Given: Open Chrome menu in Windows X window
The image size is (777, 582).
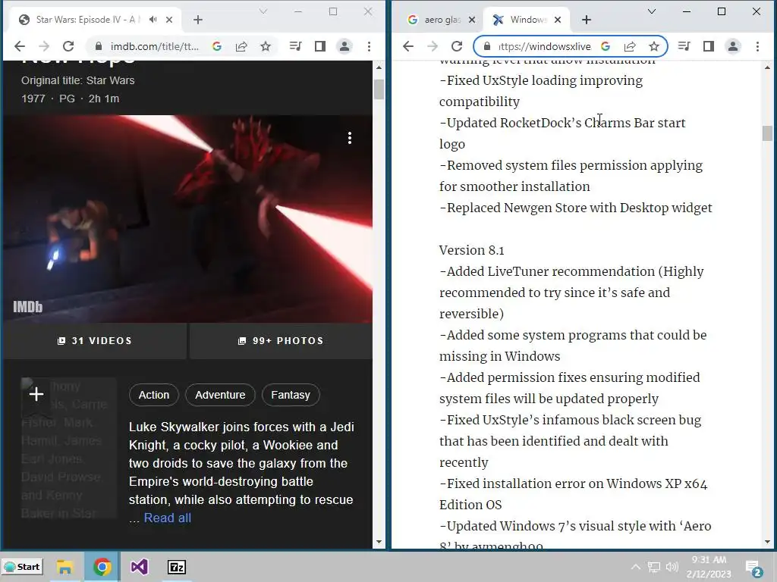Looking at the screenshot, I should (758, 46).
